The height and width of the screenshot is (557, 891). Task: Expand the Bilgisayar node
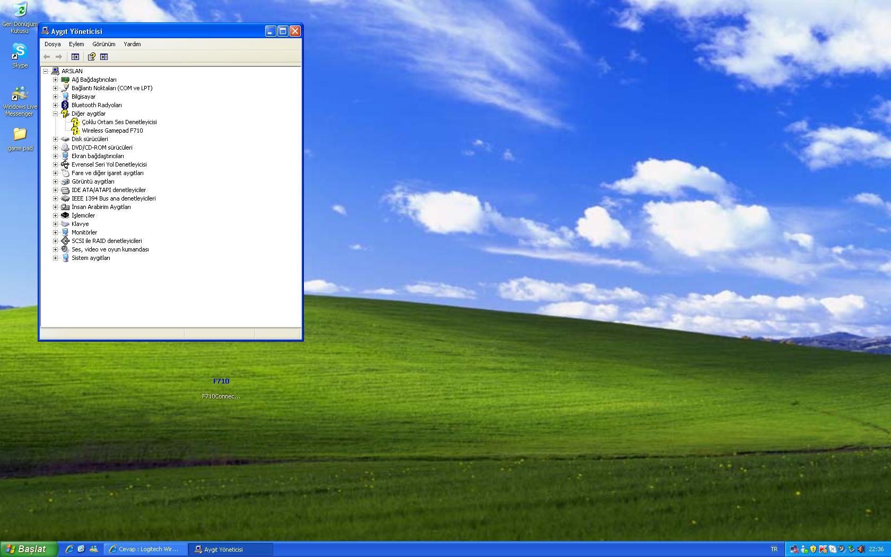point(55,97)
